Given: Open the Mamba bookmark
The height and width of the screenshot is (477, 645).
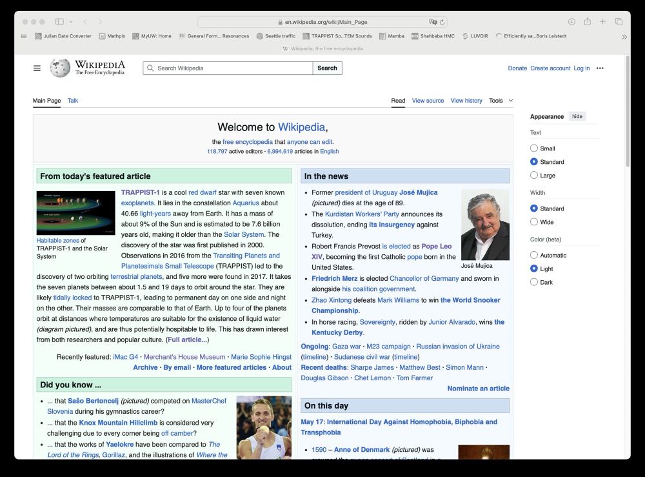Looking at the screenshot, I should click(x=392, y=36).
